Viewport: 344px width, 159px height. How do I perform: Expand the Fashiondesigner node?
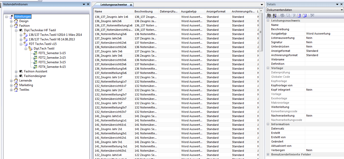[16, 76]
